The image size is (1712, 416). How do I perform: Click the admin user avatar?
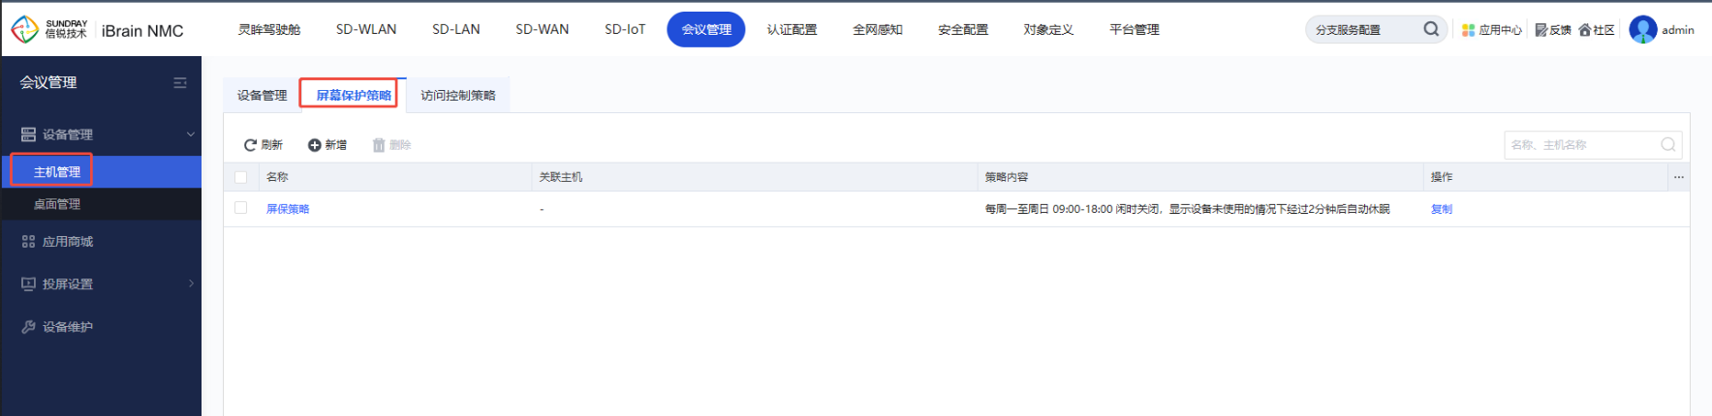click(x=1642, y=30)
